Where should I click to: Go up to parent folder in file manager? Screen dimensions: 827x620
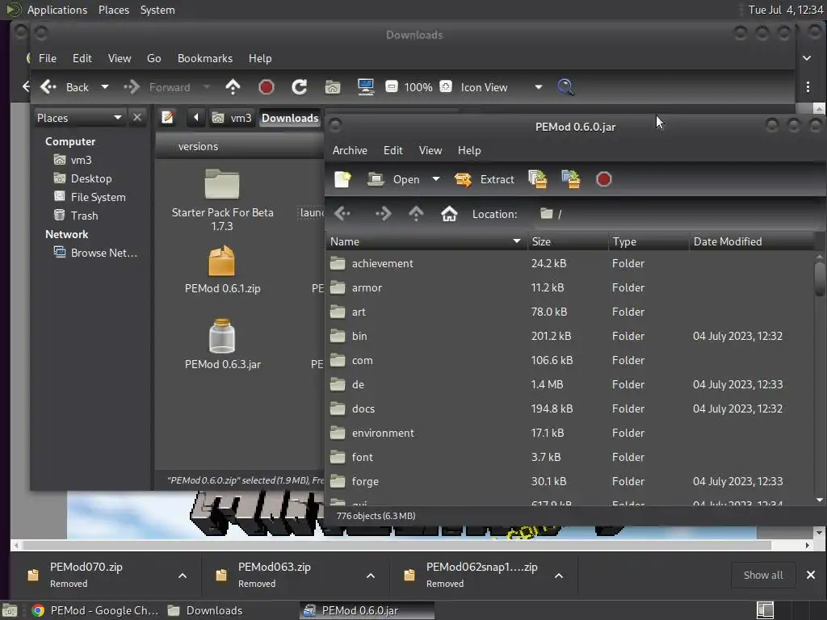[233, 87]
